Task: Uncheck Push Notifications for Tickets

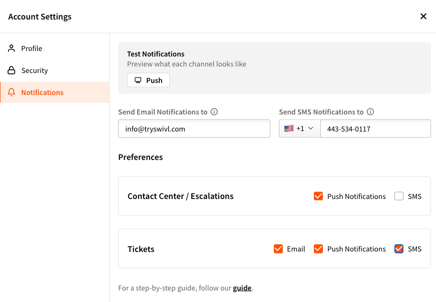Action: [x=318, y=248]
